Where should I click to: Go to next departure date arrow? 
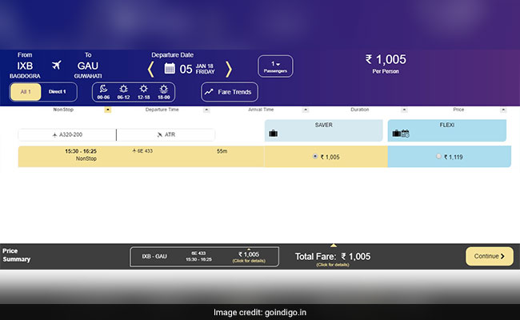(x=229, y=69)
